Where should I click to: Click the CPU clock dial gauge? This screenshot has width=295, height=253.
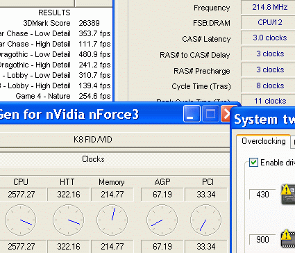[20, 220]
